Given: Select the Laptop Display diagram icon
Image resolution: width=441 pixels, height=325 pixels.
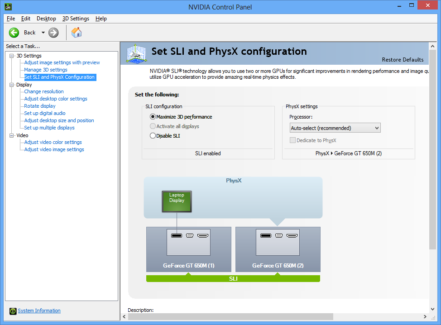Looking at the screenshot, I should 177,201.
